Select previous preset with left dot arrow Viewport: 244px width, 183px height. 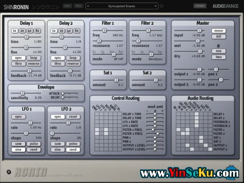click(88, 6)
